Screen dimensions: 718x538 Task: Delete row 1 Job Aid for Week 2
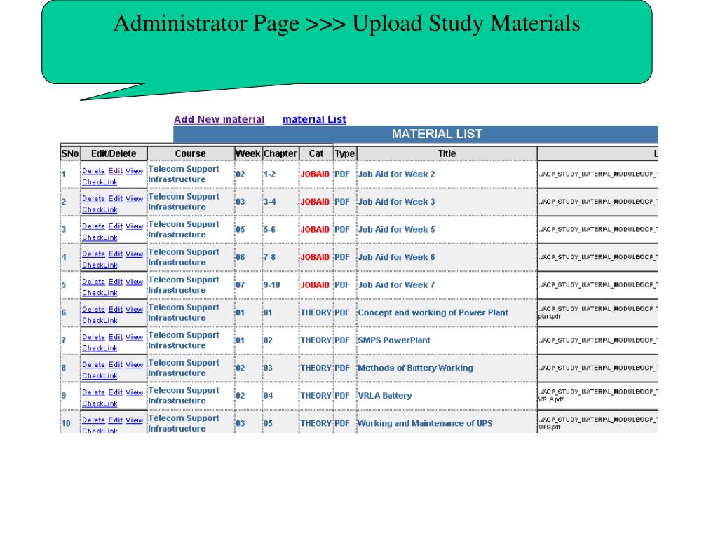coord(93,171)
